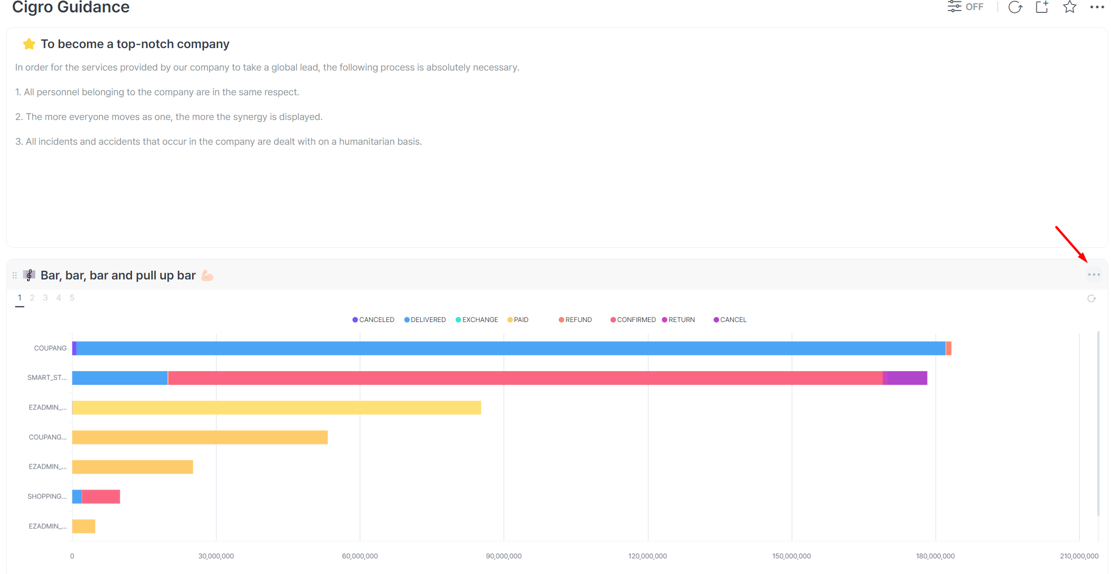Viewport: 1111px width, 574px height.
Task: Switch to chart tab 2
Action: pos(32,298)
